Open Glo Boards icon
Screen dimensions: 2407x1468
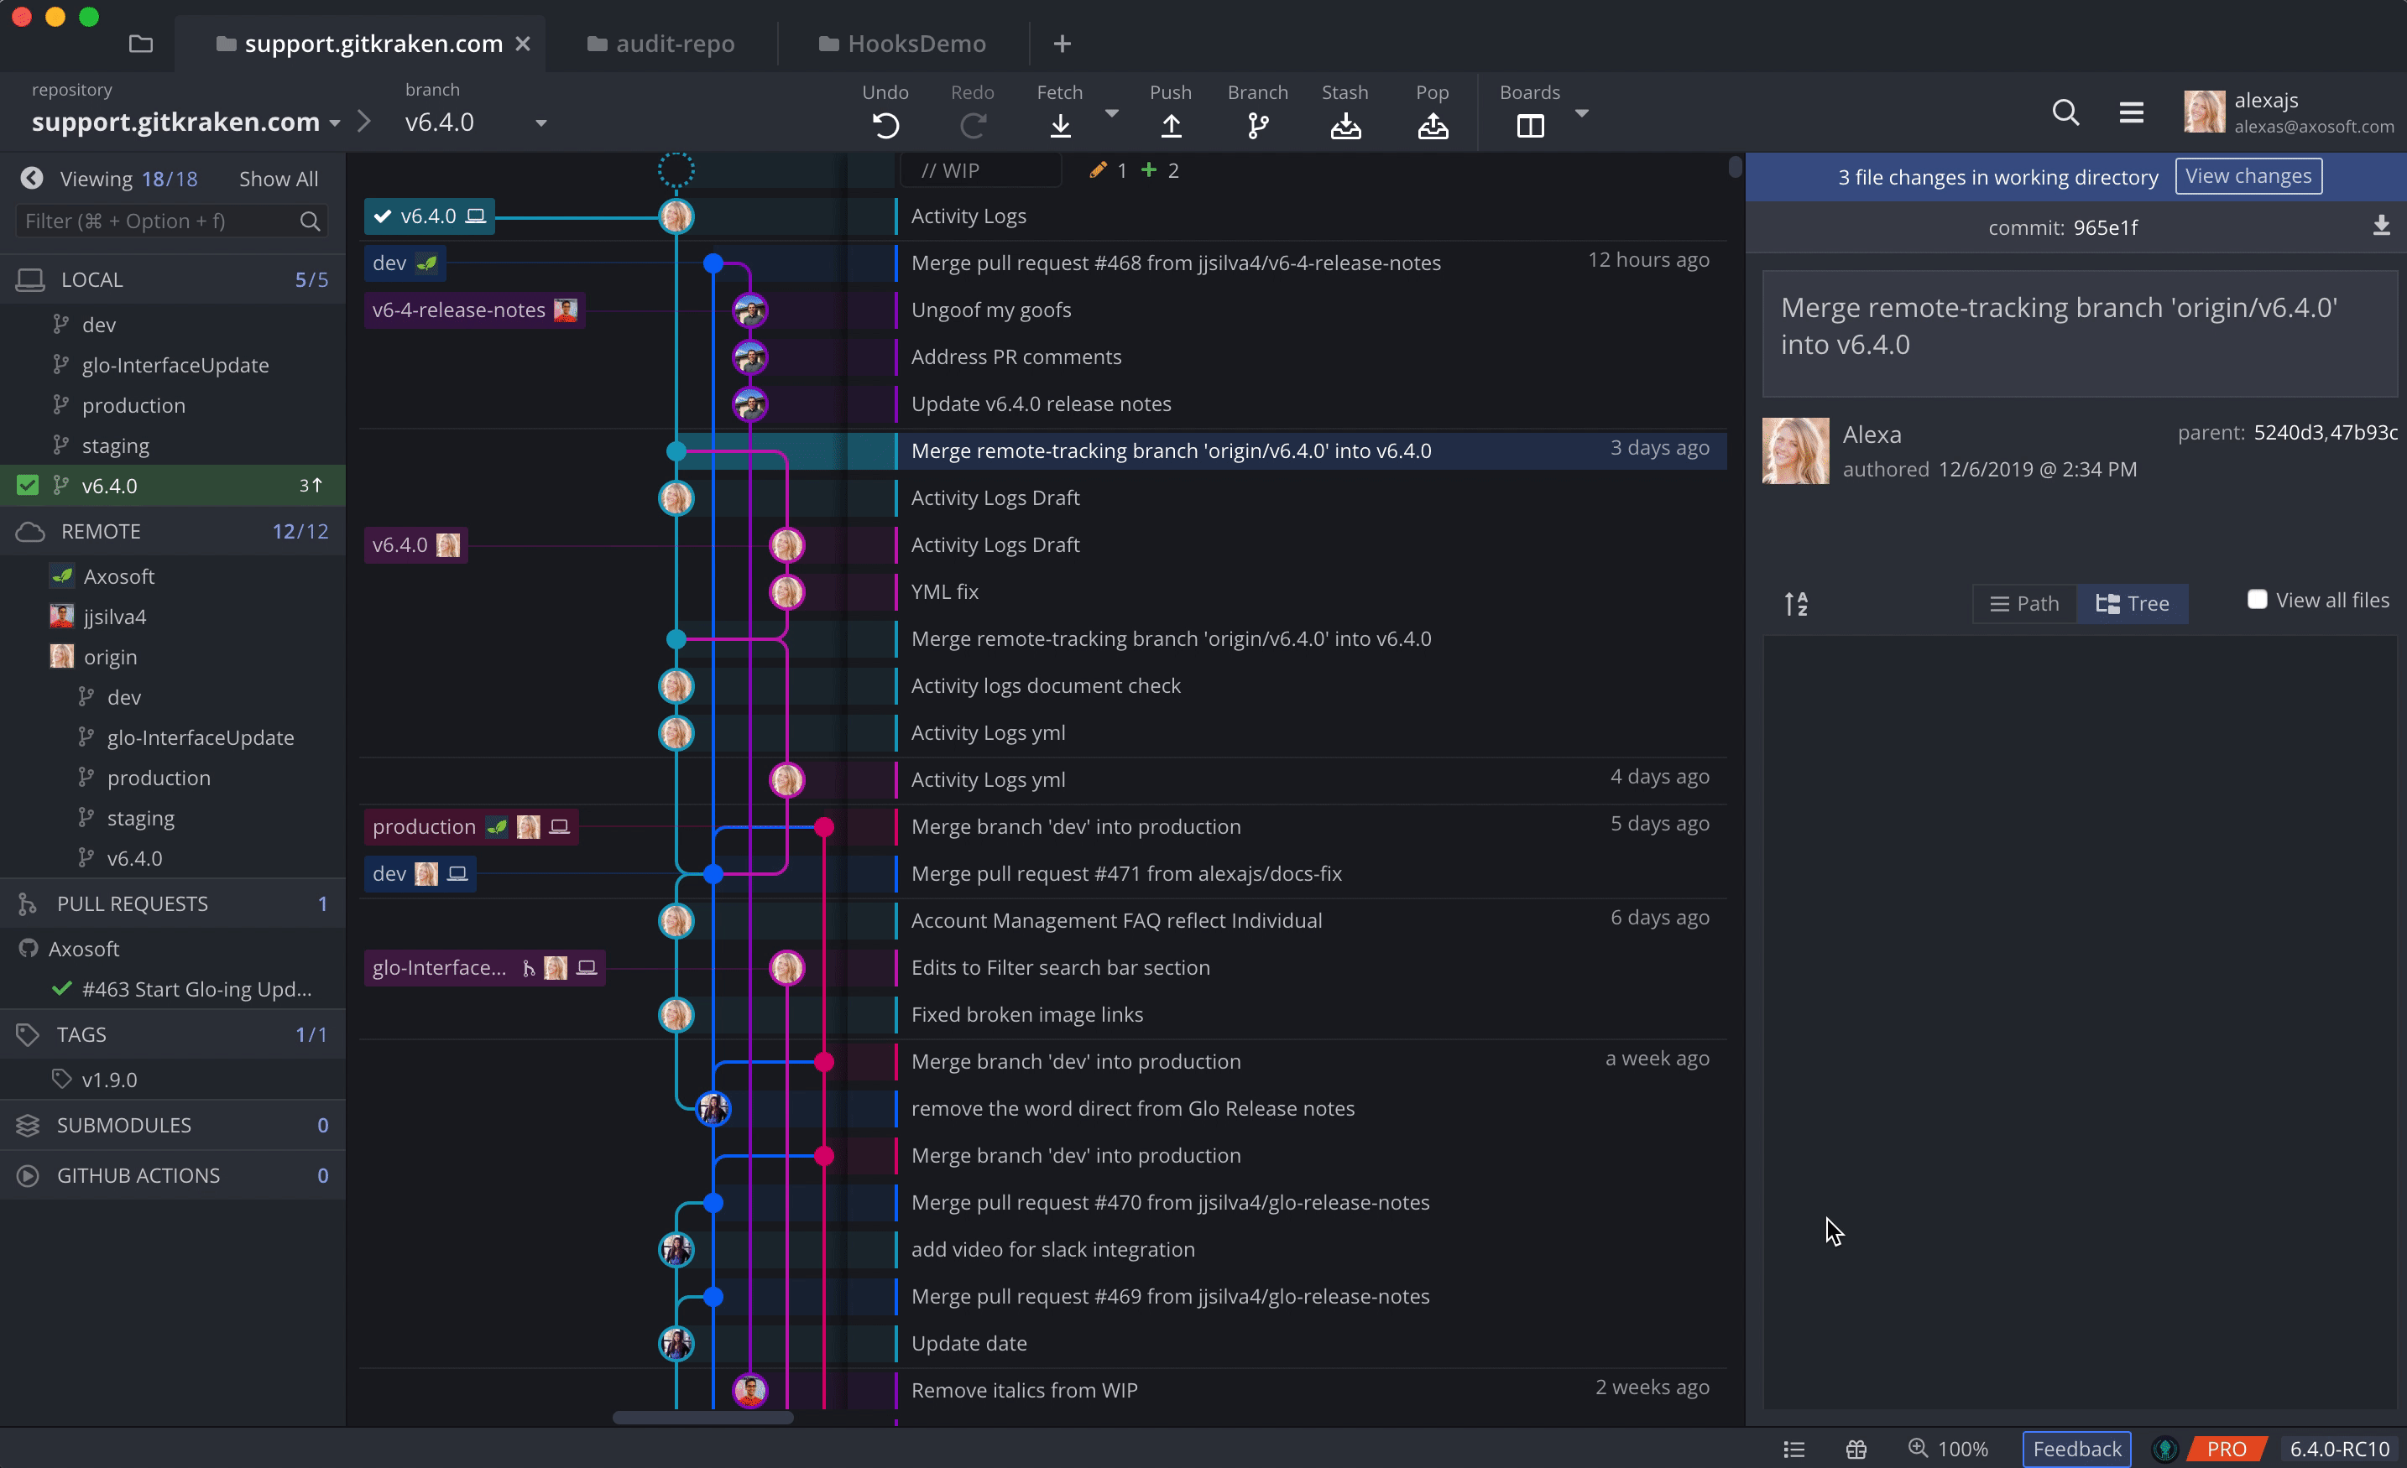tap(1530, 126)
